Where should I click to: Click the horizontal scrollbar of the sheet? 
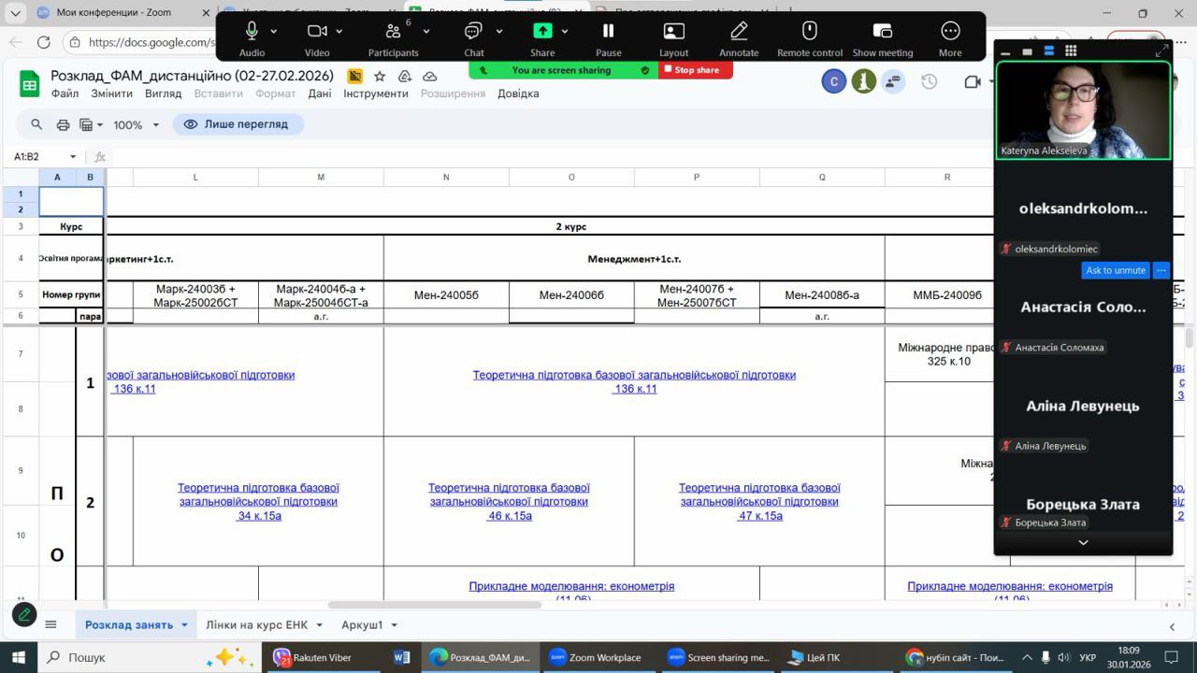coord(434,605)
